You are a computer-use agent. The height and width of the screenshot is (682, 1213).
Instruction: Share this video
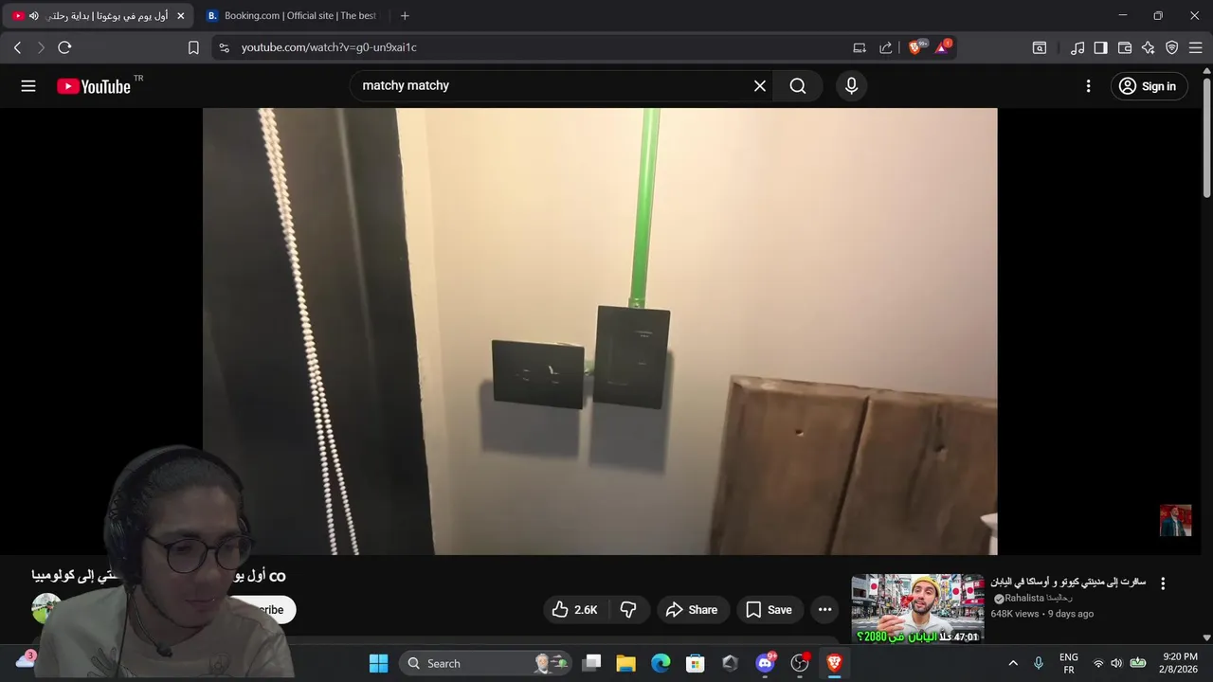tap(692, 610)
